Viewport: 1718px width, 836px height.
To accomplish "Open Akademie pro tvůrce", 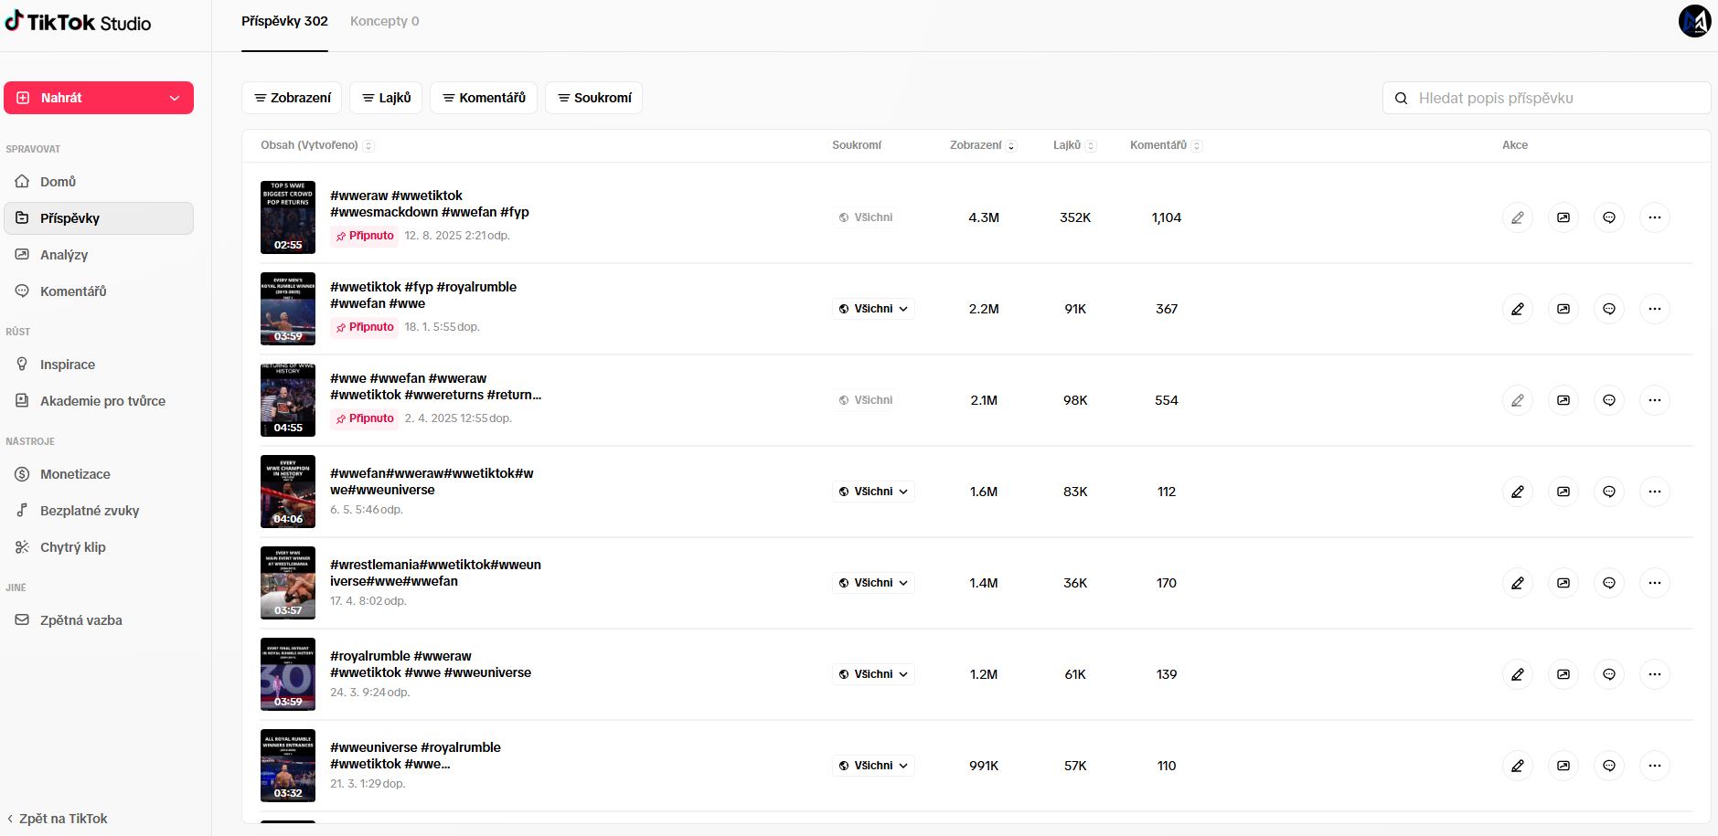I will point(99,401).
